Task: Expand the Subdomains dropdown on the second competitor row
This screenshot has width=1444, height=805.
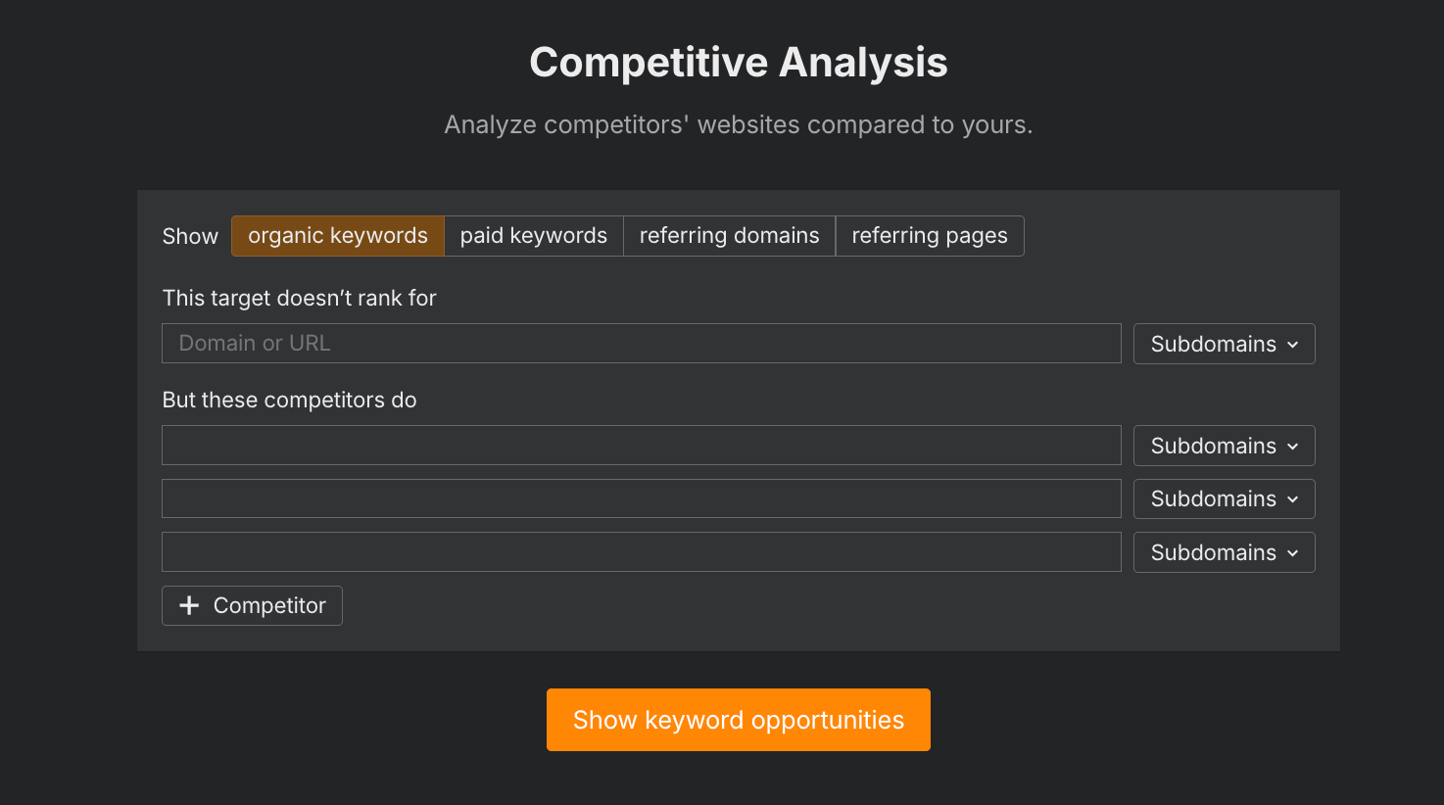Action: pyautogui.click(x=1224, y=498)
